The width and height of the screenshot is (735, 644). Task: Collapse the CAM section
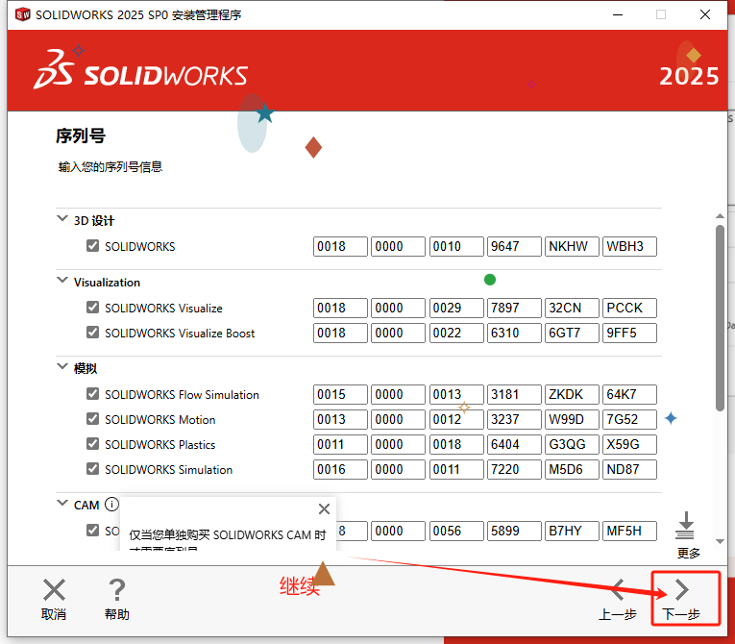click(x=61, y=503)
